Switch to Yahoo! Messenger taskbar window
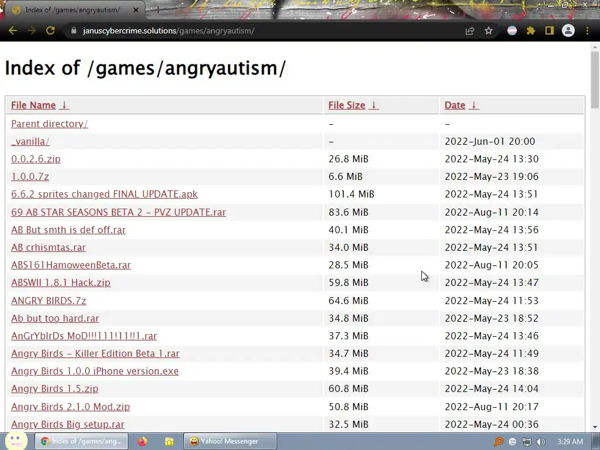The image size is (600, 450). click(x=230, y=441)
